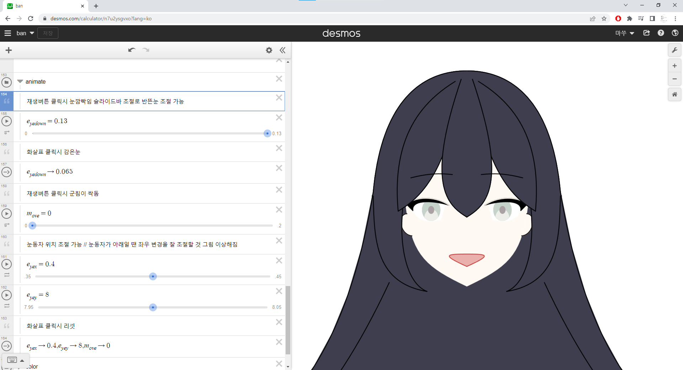The image size is (683, 370).
Task: Zoom in on the graph
Action: [x=674, y=66]
